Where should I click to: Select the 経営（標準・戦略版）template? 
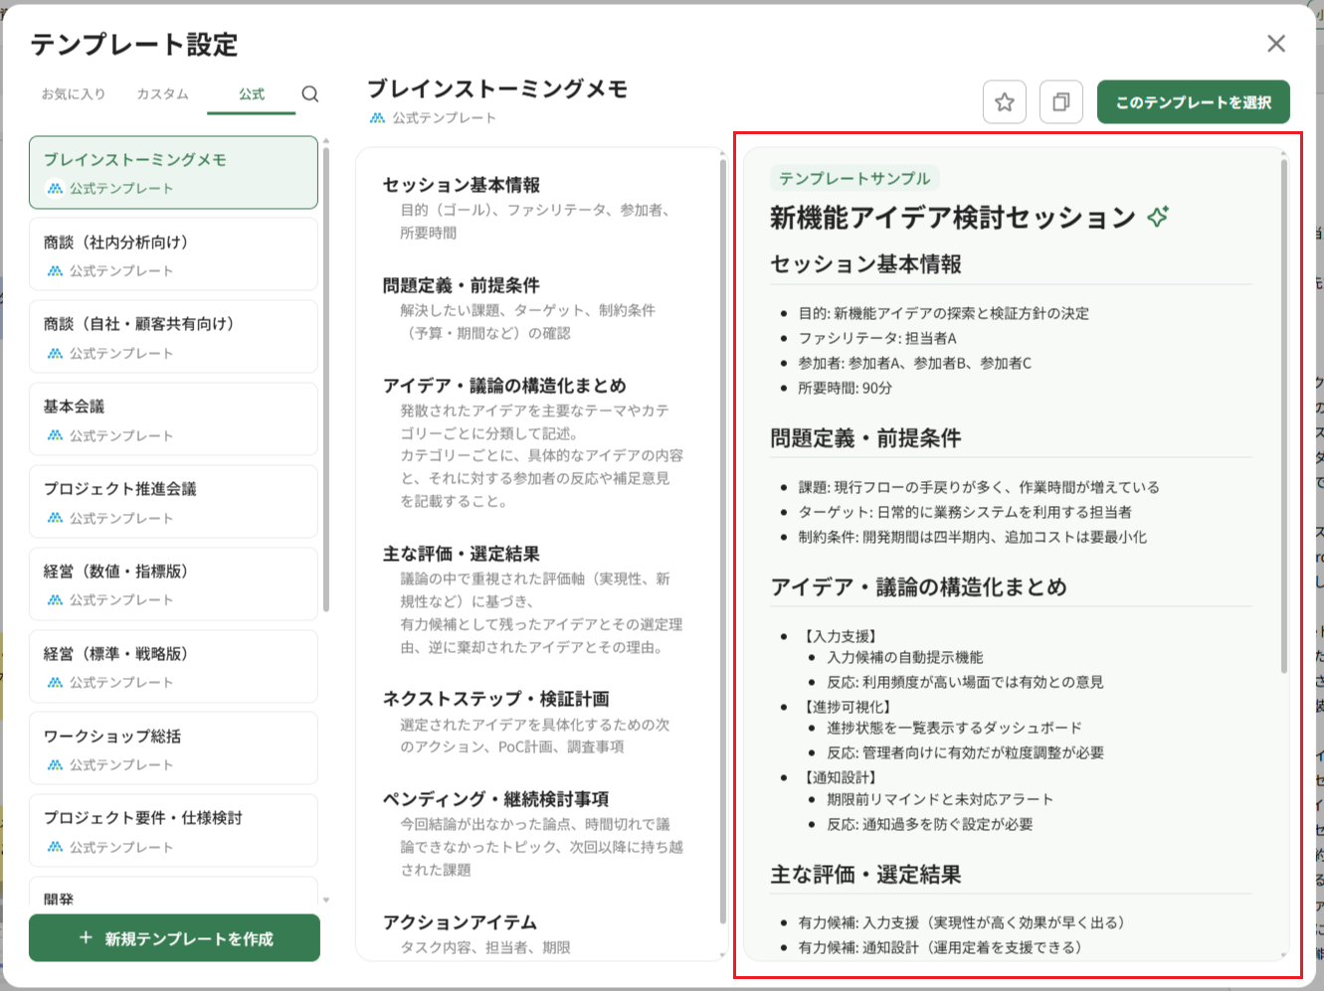[173, 666]
